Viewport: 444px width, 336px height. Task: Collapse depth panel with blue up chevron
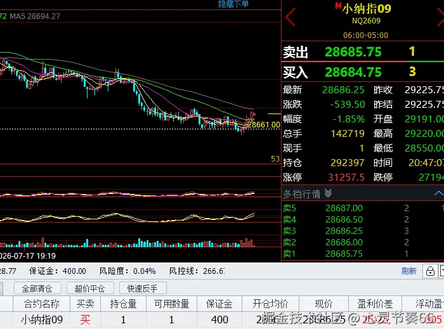point(439,193)
